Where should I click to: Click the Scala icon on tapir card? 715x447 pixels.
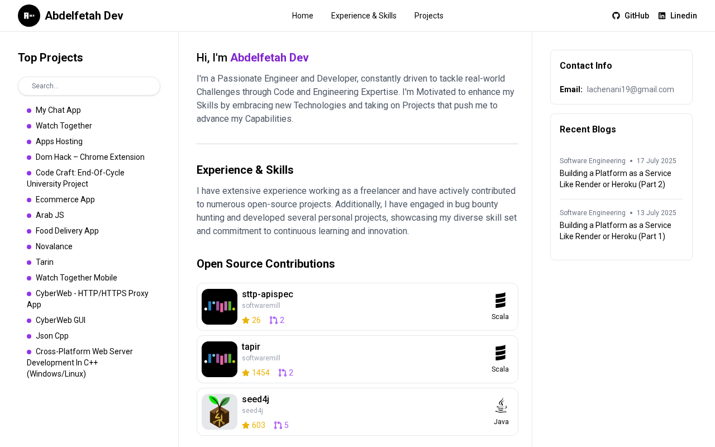pyautogui.click(x=500, y=353)
